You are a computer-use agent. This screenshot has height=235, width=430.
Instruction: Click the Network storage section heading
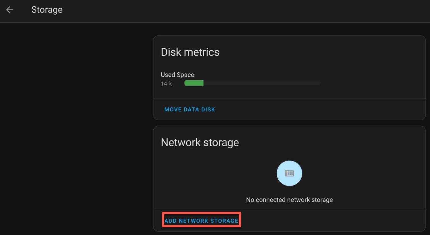200,142
